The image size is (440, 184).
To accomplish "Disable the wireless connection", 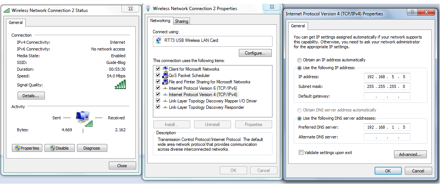I will click(59, 148).
